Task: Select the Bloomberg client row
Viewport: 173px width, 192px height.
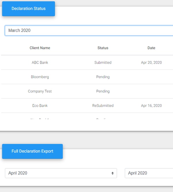Action: pos(87,77)
